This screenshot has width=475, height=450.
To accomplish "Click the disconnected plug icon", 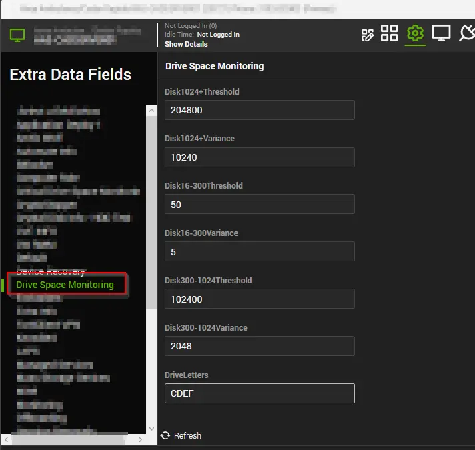I will pyautogui.click(x=467, y=33).
